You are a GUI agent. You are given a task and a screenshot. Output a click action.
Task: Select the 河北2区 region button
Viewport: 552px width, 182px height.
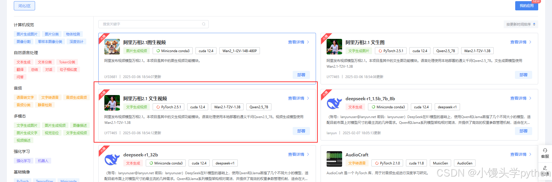coord(24,6)
